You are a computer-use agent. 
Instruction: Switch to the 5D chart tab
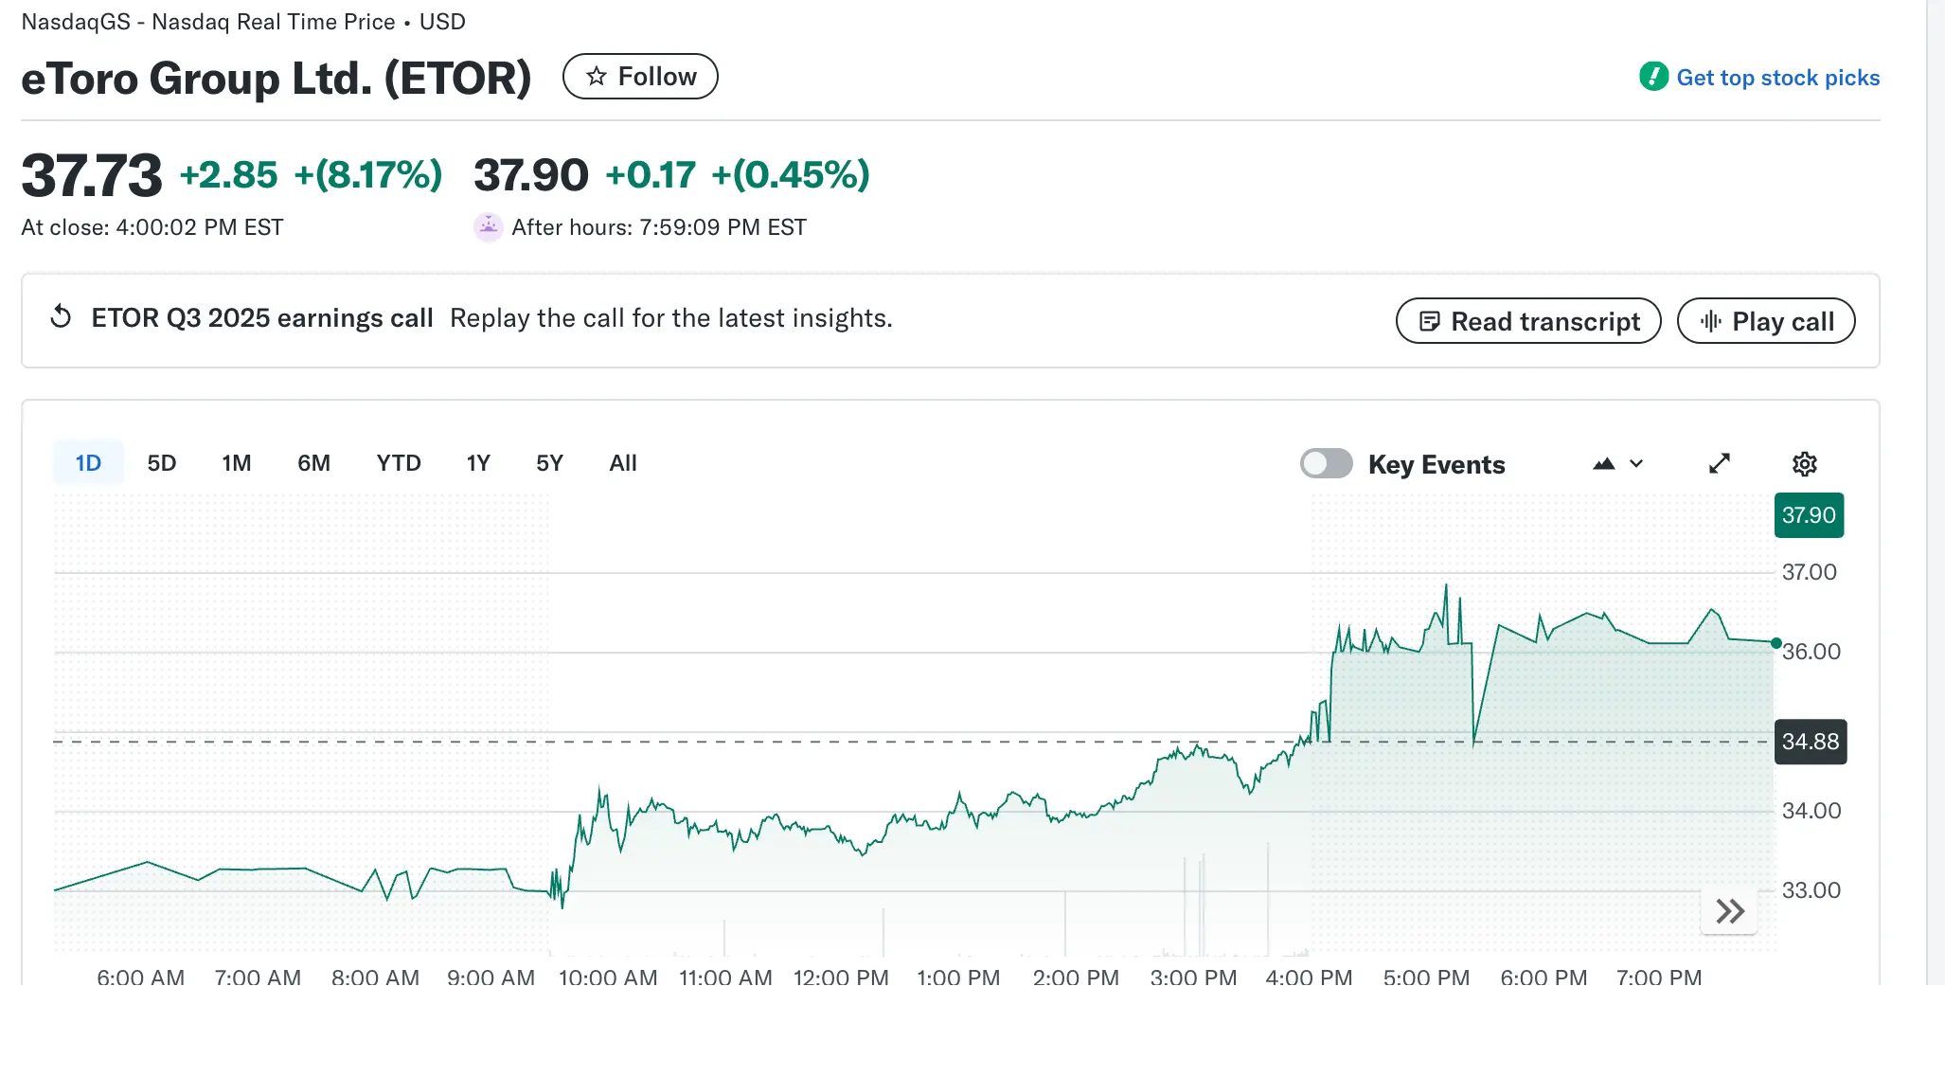161,463
